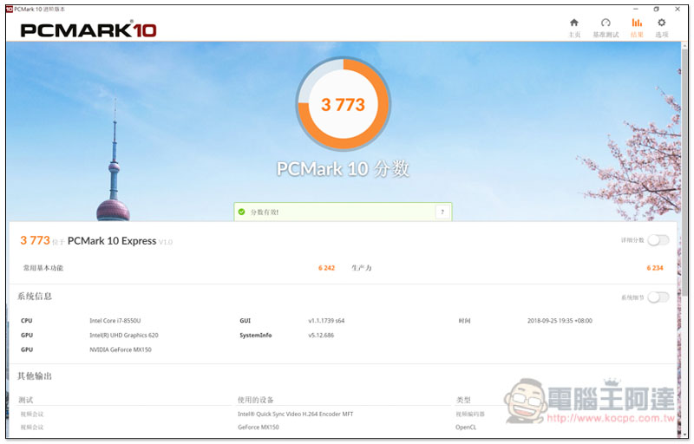Click the PCMark 10 app icon in title bar
The height and width of the screenshot is (444, 694).
(10, 9)
